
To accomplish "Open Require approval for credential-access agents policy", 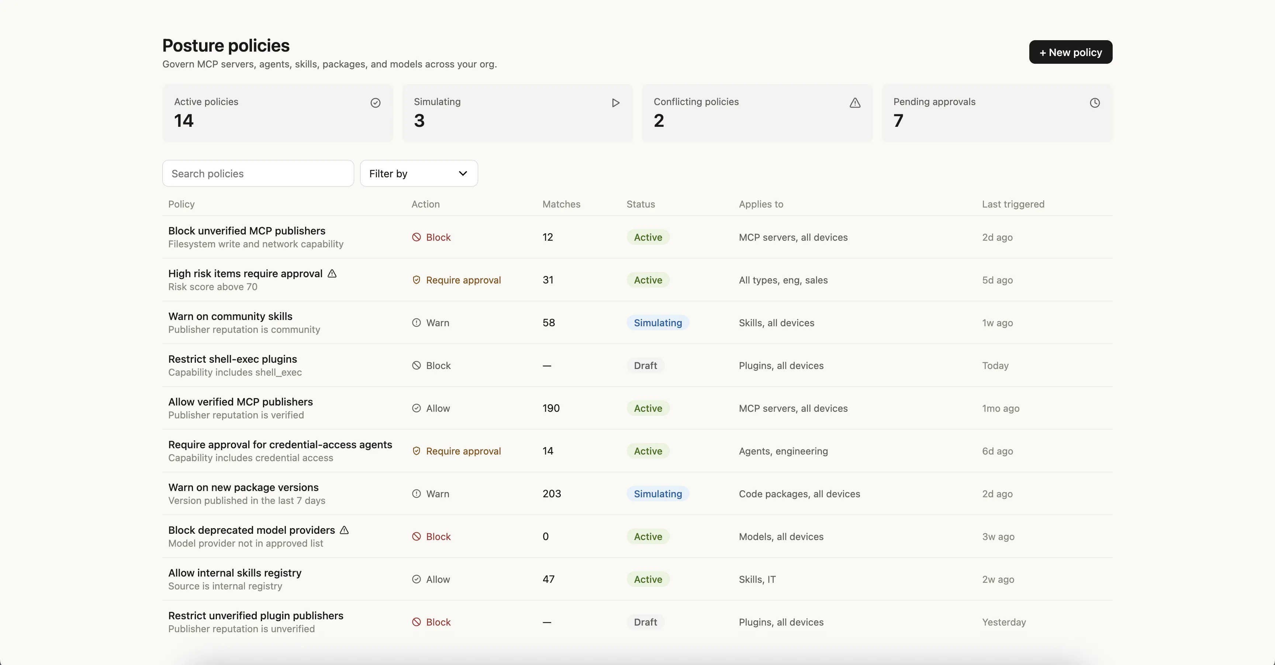I will tap(280, 445).
